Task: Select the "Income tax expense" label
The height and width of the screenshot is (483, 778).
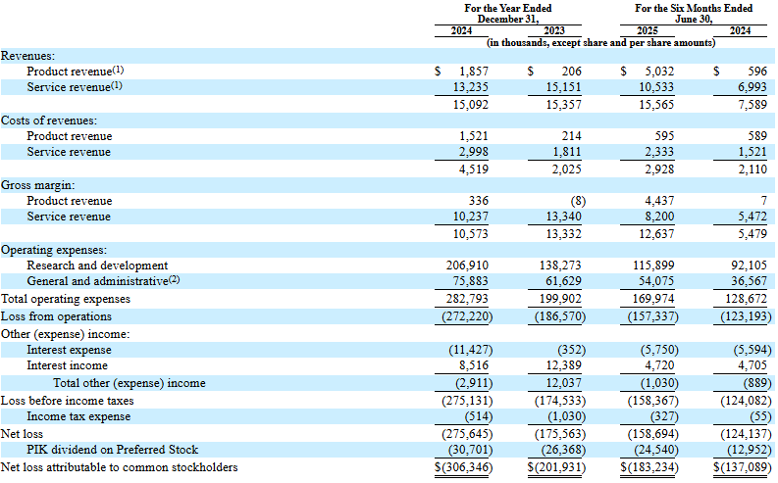Action: (x=78, y=416)
